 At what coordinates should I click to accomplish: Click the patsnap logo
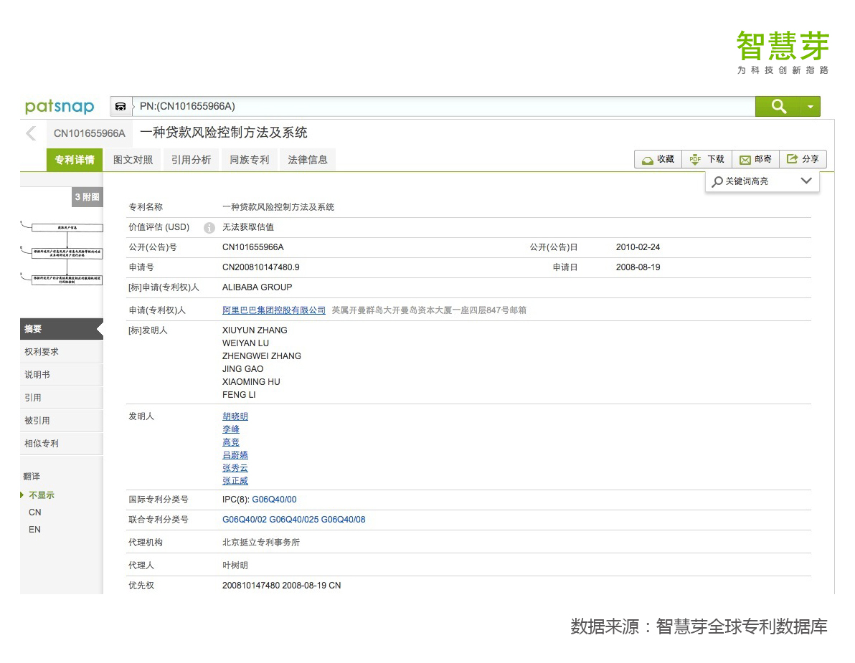click(60, 106)
